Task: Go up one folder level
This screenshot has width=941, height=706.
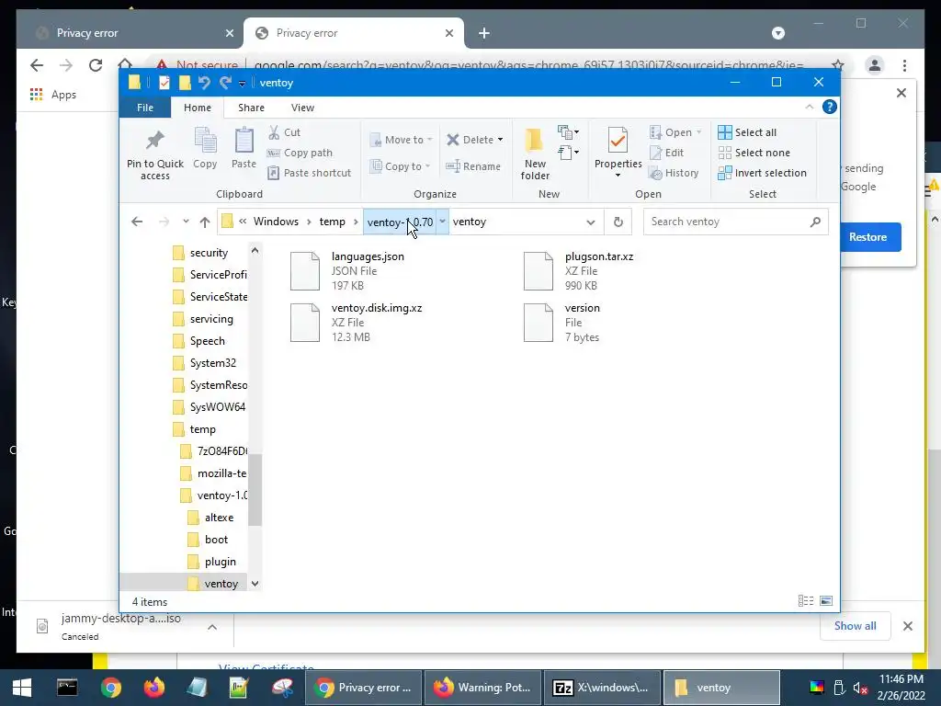Action: (205, 222)
